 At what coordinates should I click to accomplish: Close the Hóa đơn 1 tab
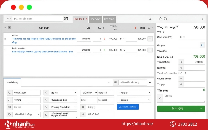pyautogui.click(x=86, y=19)
